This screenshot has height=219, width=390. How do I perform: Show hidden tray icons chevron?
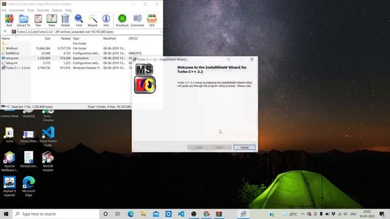pos(303,214)
